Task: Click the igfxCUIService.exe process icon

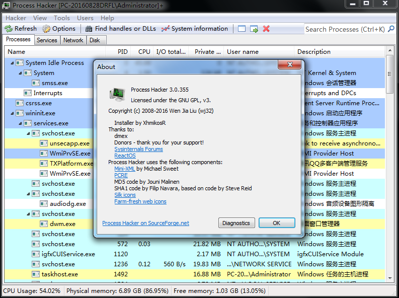Action: (x=36, y=254)
